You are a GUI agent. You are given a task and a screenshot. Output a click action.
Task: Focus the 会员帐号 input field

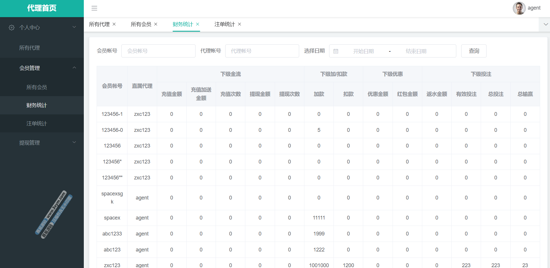pyautogui.click(x=158, y=51)
